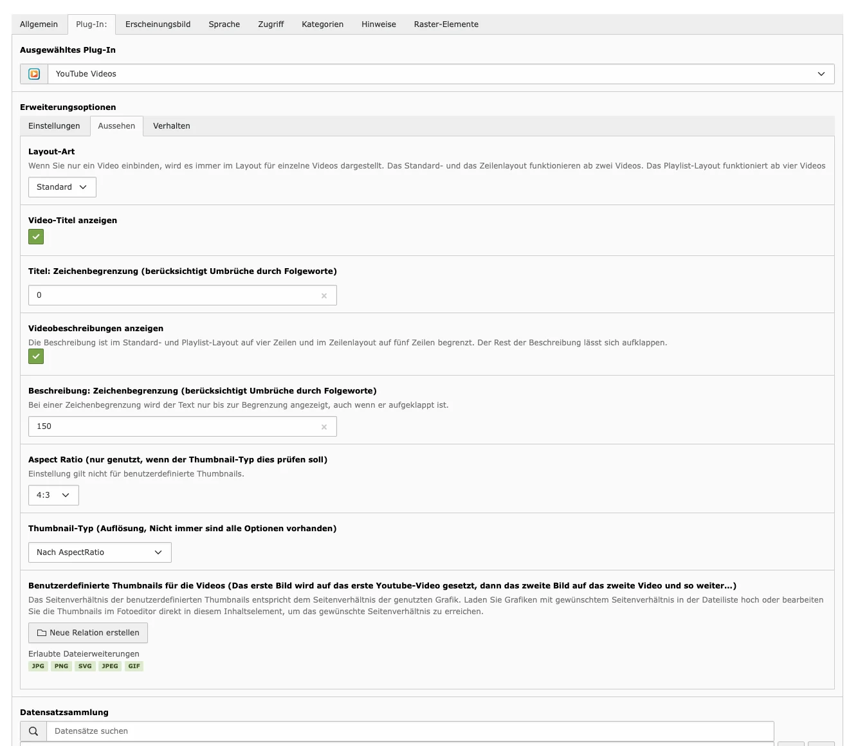This screenshot has width=858, height=746.
Task: Open the Einstellungen sub-tab
Action: point(54,125)
